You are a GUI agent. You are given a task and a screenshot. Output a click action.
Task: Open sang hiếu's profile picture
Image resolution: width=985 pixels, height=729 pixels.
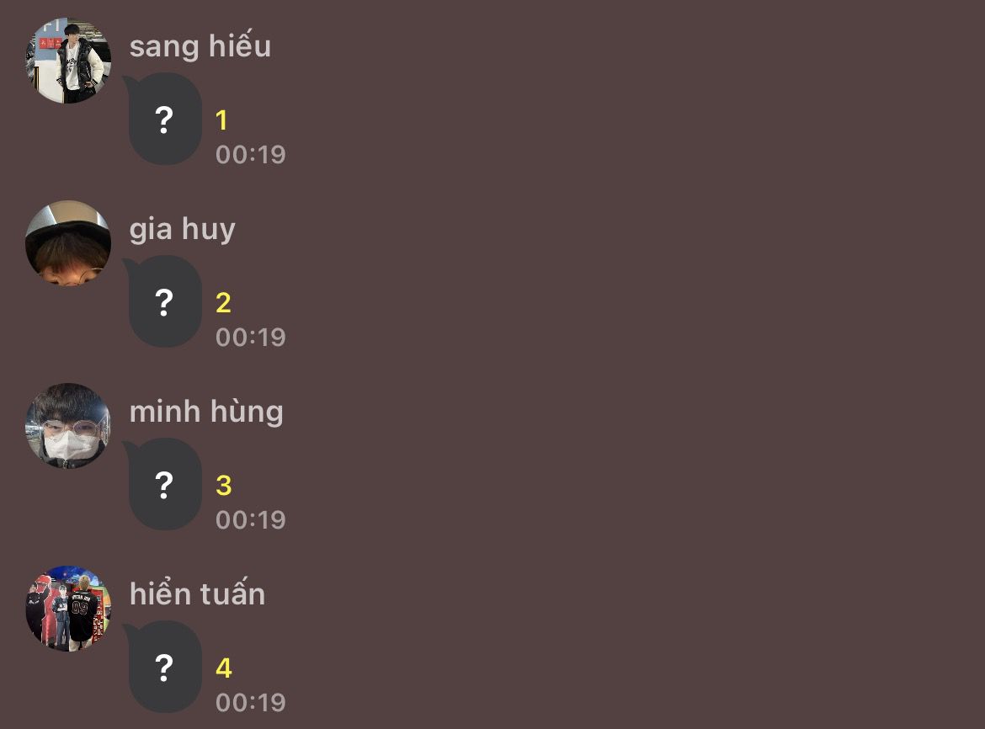coord(68,61)
